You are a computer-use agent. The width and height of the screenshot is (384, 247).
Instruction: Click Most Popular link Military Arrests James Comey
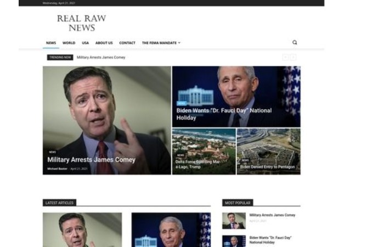click(272, 215)
